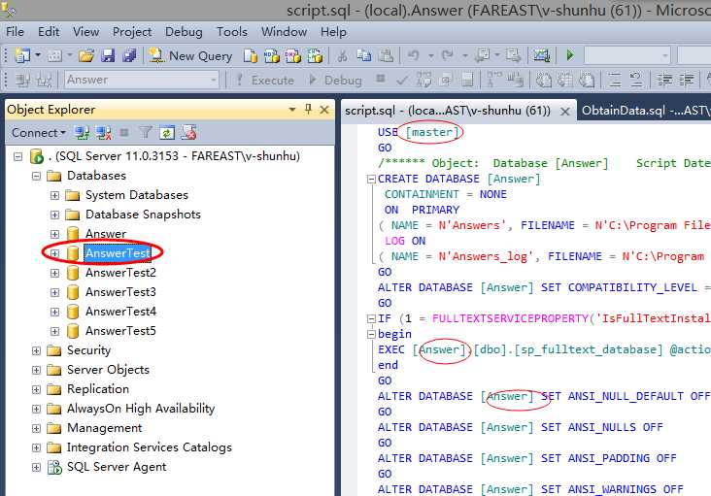Expand Database Snapshots folder
The image size is (711, 496).
click(x=54, y=215)
